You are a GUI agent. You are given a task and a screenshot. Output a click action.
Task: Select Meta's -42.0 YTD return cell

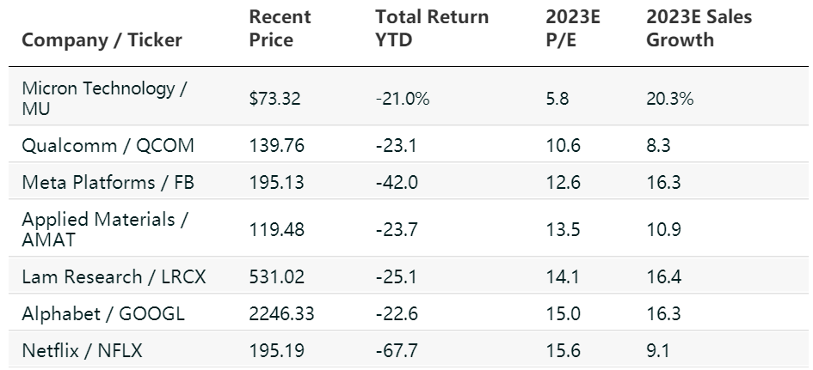click(x=397, y=182)
